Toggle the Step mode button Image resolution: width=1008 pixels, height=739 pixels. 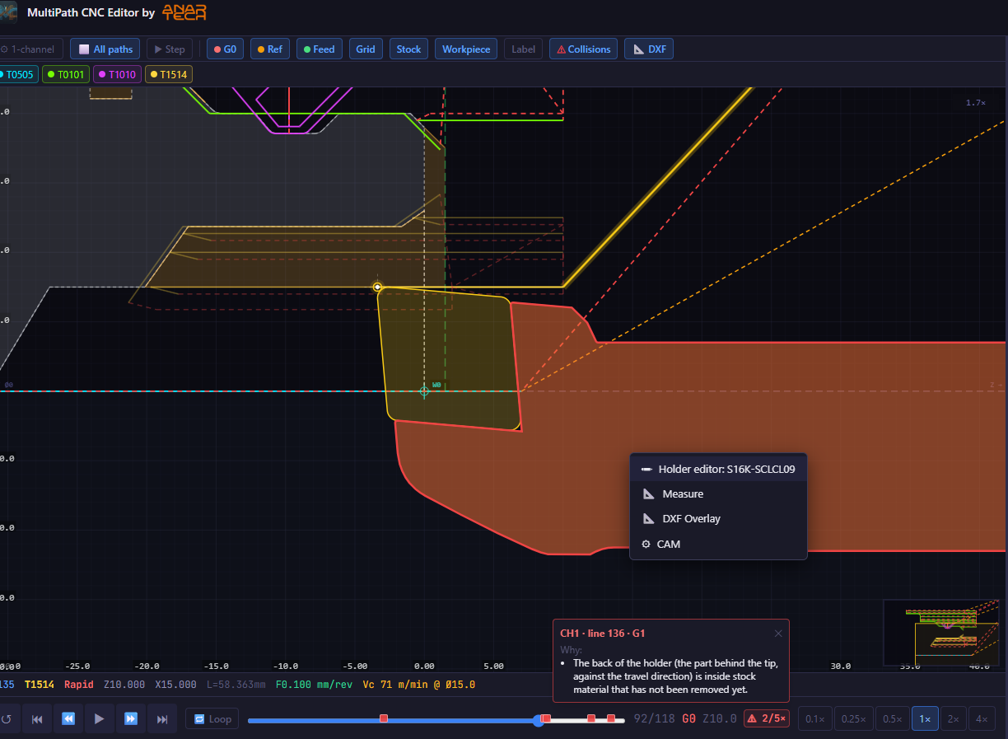click(170, 49)
